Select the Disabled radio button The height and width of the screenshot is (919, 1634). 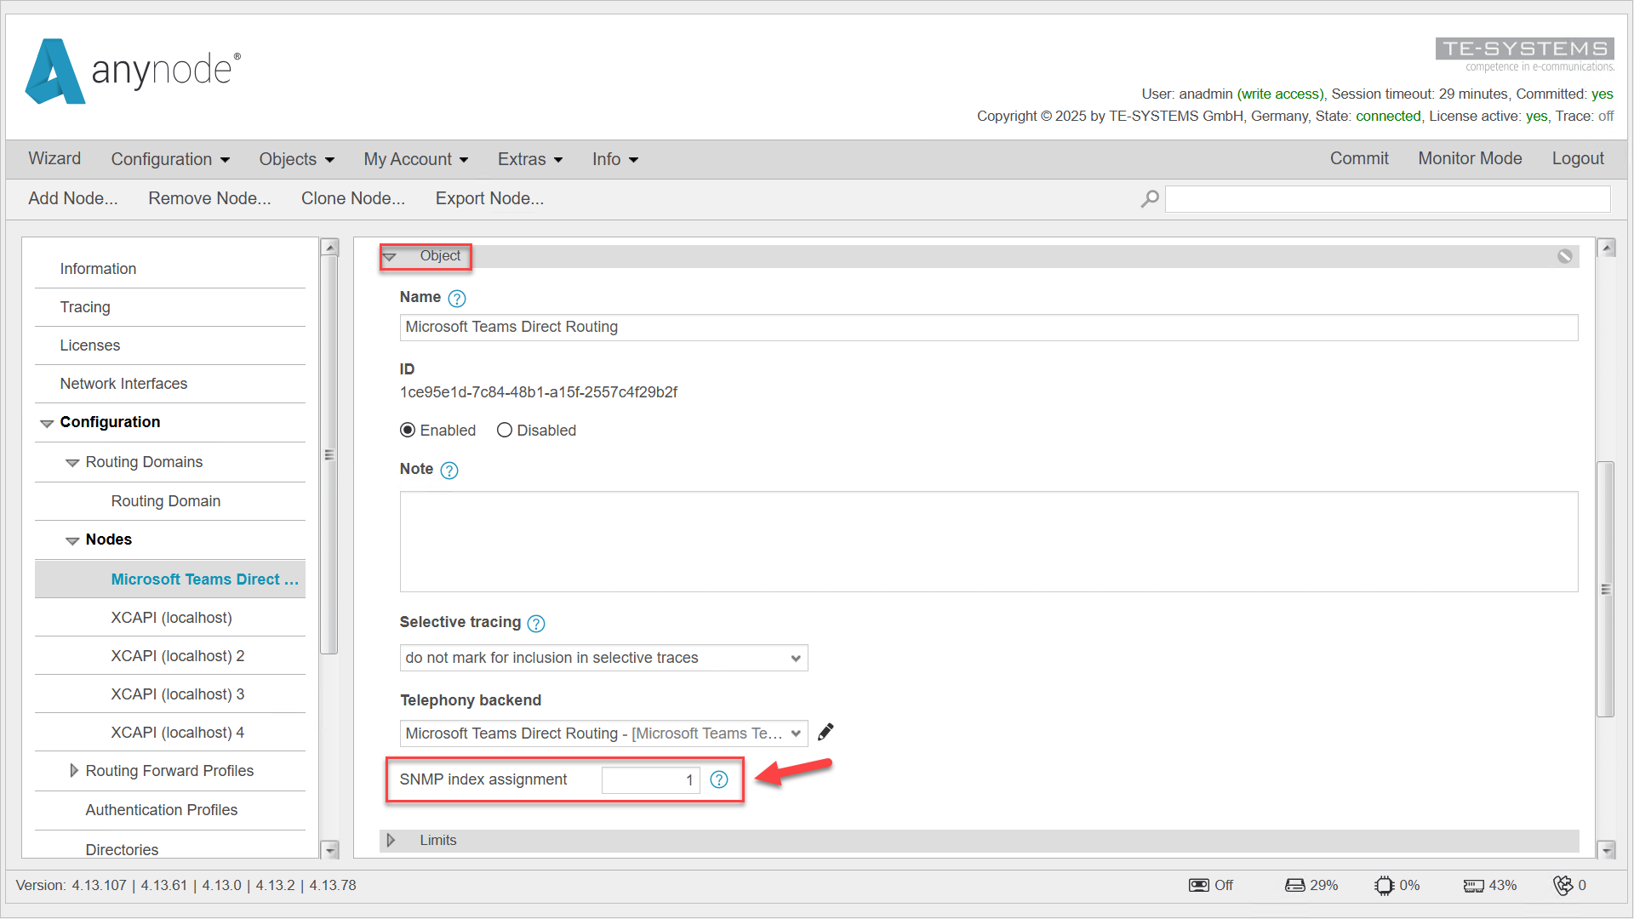(x=504, y=430)
